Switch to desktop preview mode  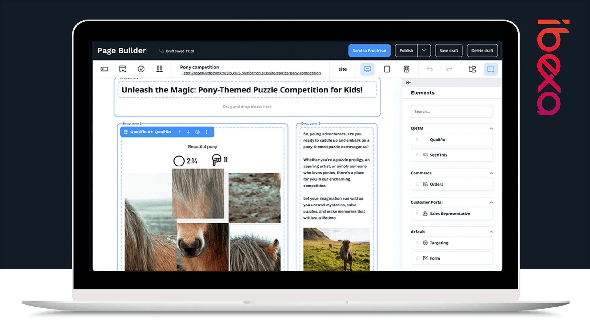(367, 69)
